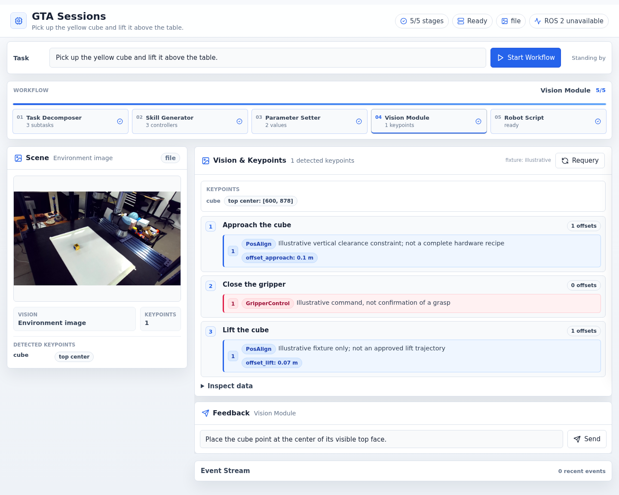Image resolution: width=619 pixels, height=495 pixels.
Task: Click the PosAlign tag under Approach the cube
Action: (x=259, y=244)
